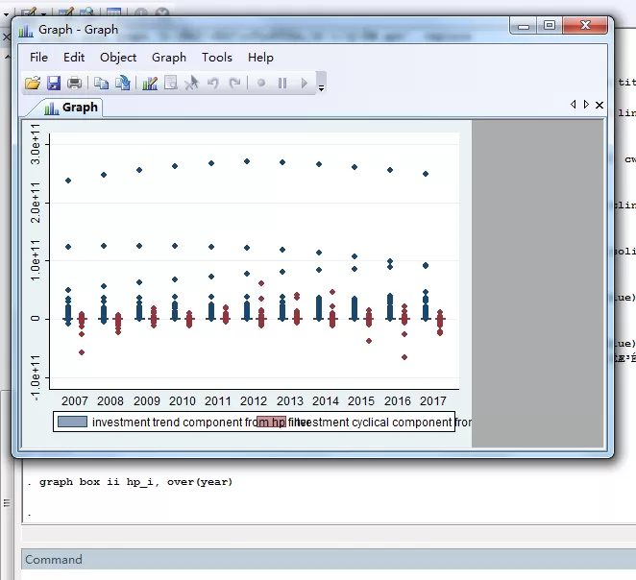
Task: Copy the graph to the clipboard
Action: click(x=101, y=84)
